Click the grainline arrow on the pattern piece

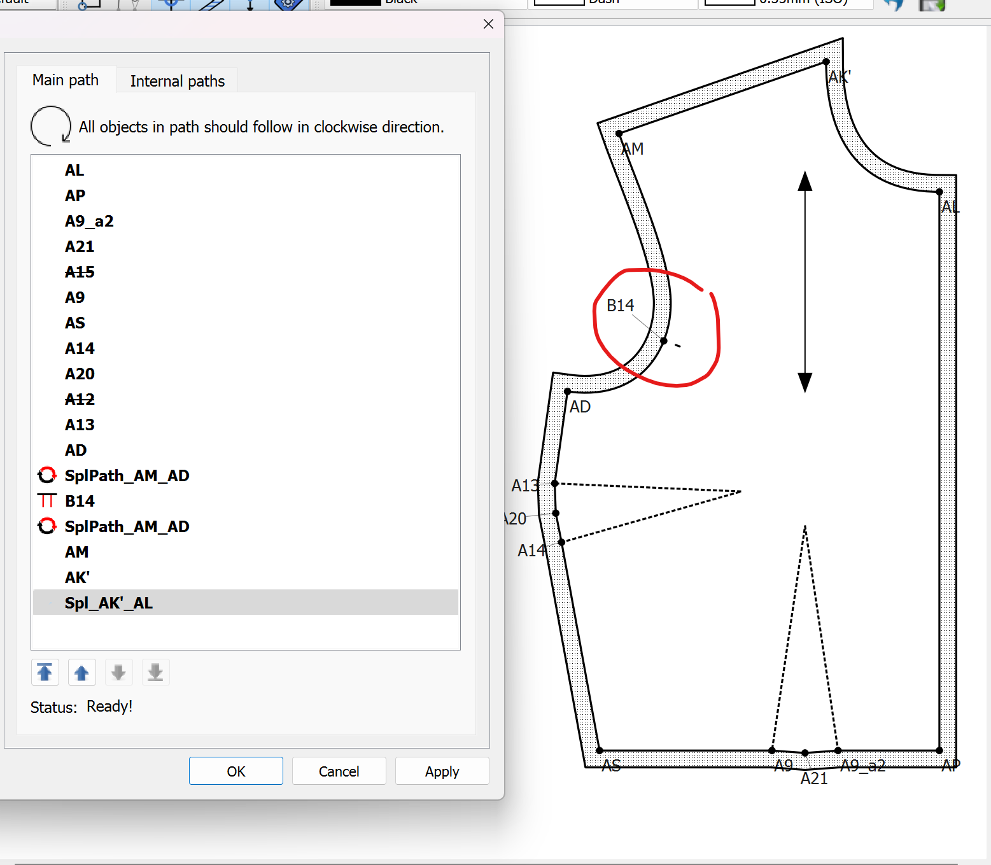805,281
